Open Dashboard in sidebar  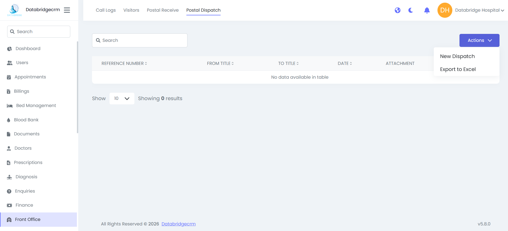(x=38, y=49)
